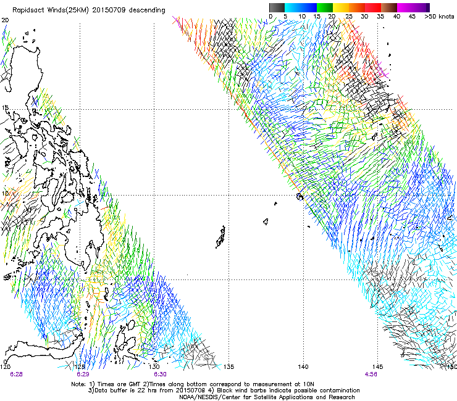Click the "40" legend label under the color bar

tap(396, 17)
